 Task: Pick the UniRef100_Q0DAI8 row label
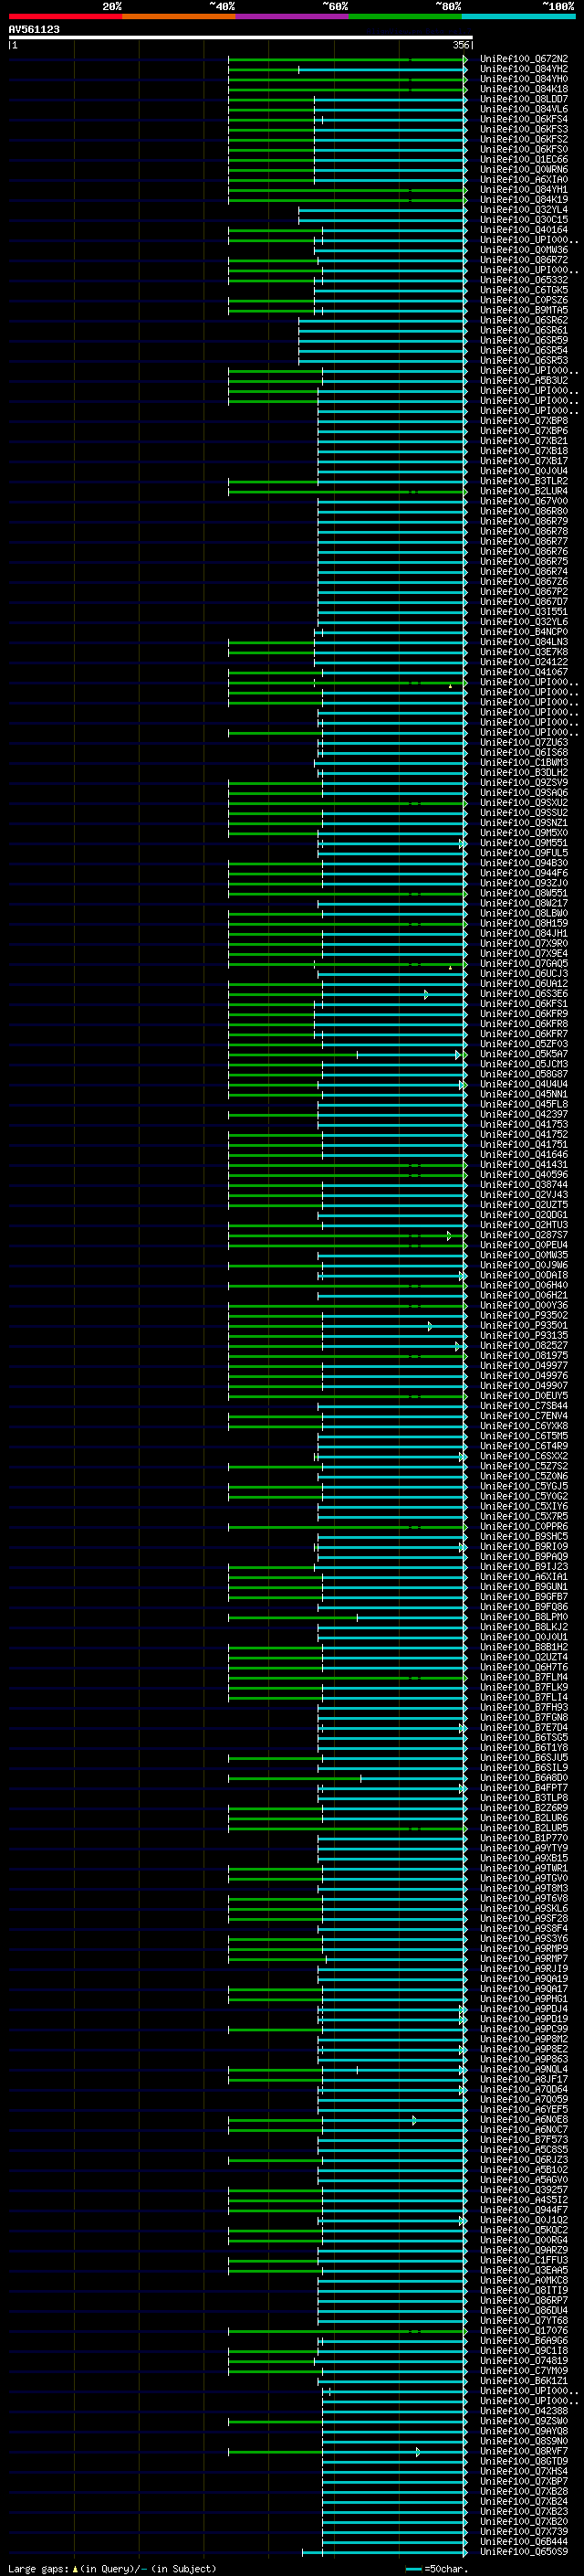[x=524, y=1275]
